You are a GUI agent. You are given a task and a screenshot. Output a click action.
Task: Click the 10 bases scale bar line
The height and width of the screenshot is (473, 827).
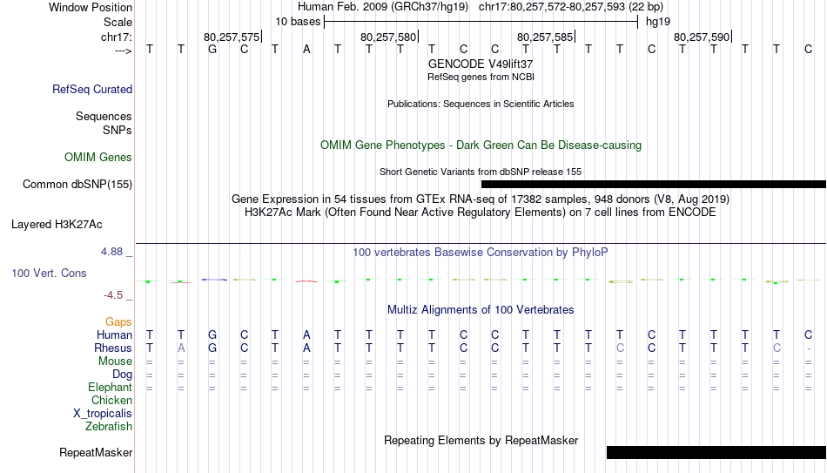pyautogui.click(x=481, y=22)
